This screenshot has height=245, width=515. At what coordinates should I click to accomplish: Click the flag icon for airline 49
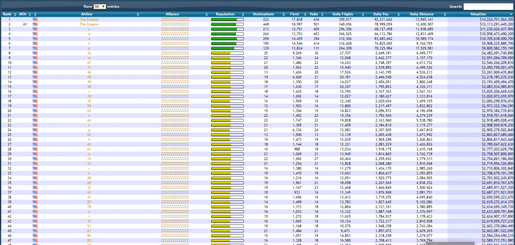click(35, 82)
